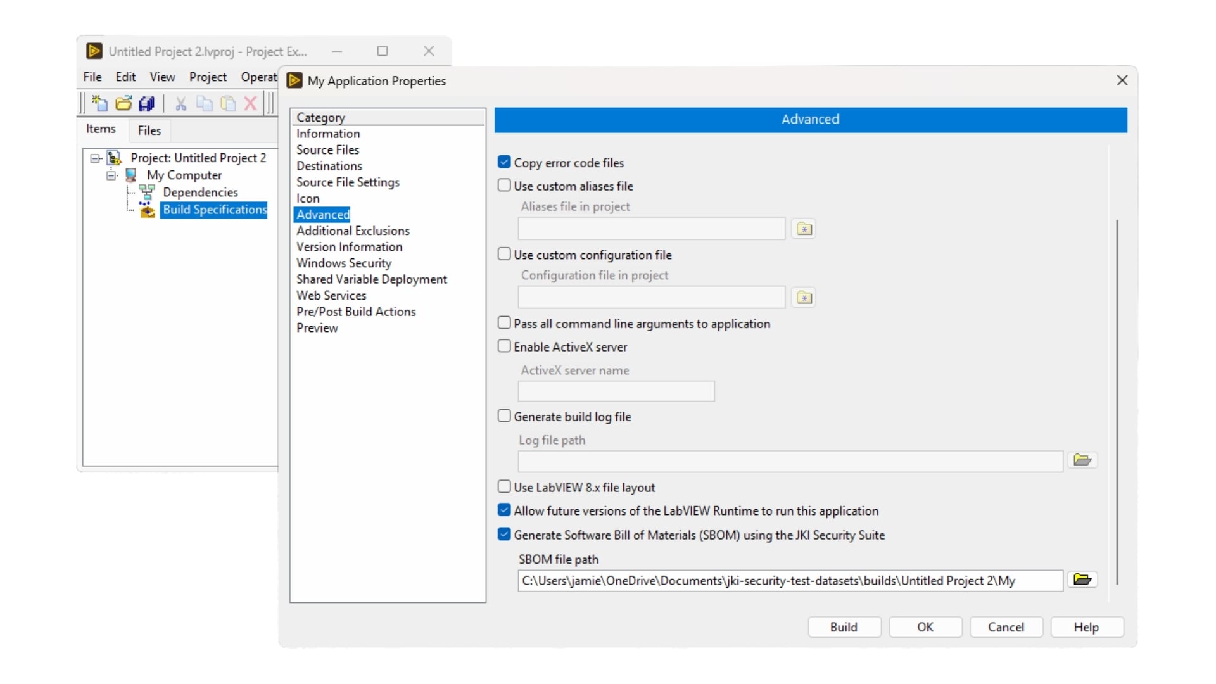
Task: Select the Destinations category
Action: click(x=329, y=166)
